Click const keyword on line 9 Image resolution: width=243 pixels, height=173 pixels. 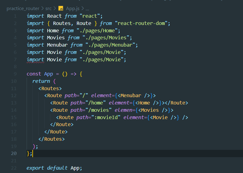[34, 74]
